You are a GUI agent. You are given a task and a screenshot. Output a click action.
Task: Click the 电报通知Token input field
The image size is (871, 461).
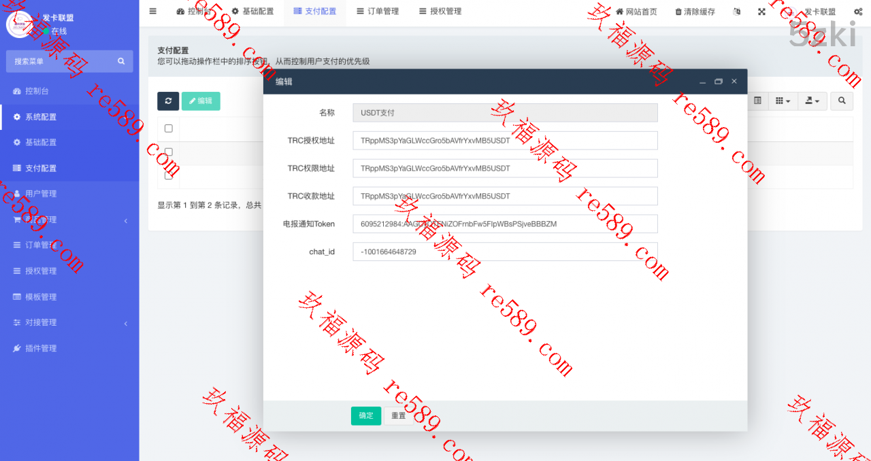tap(505, 224)
